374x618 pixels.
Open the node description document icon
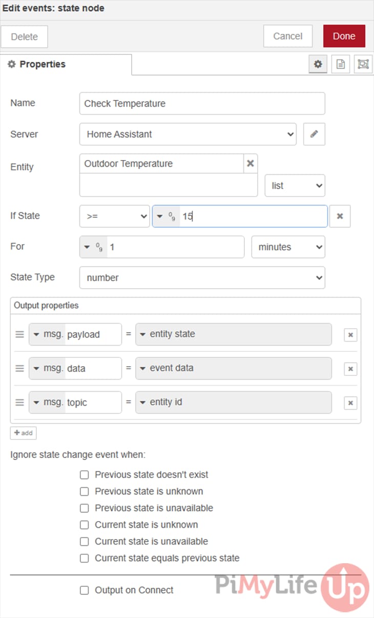coord(340,64)
